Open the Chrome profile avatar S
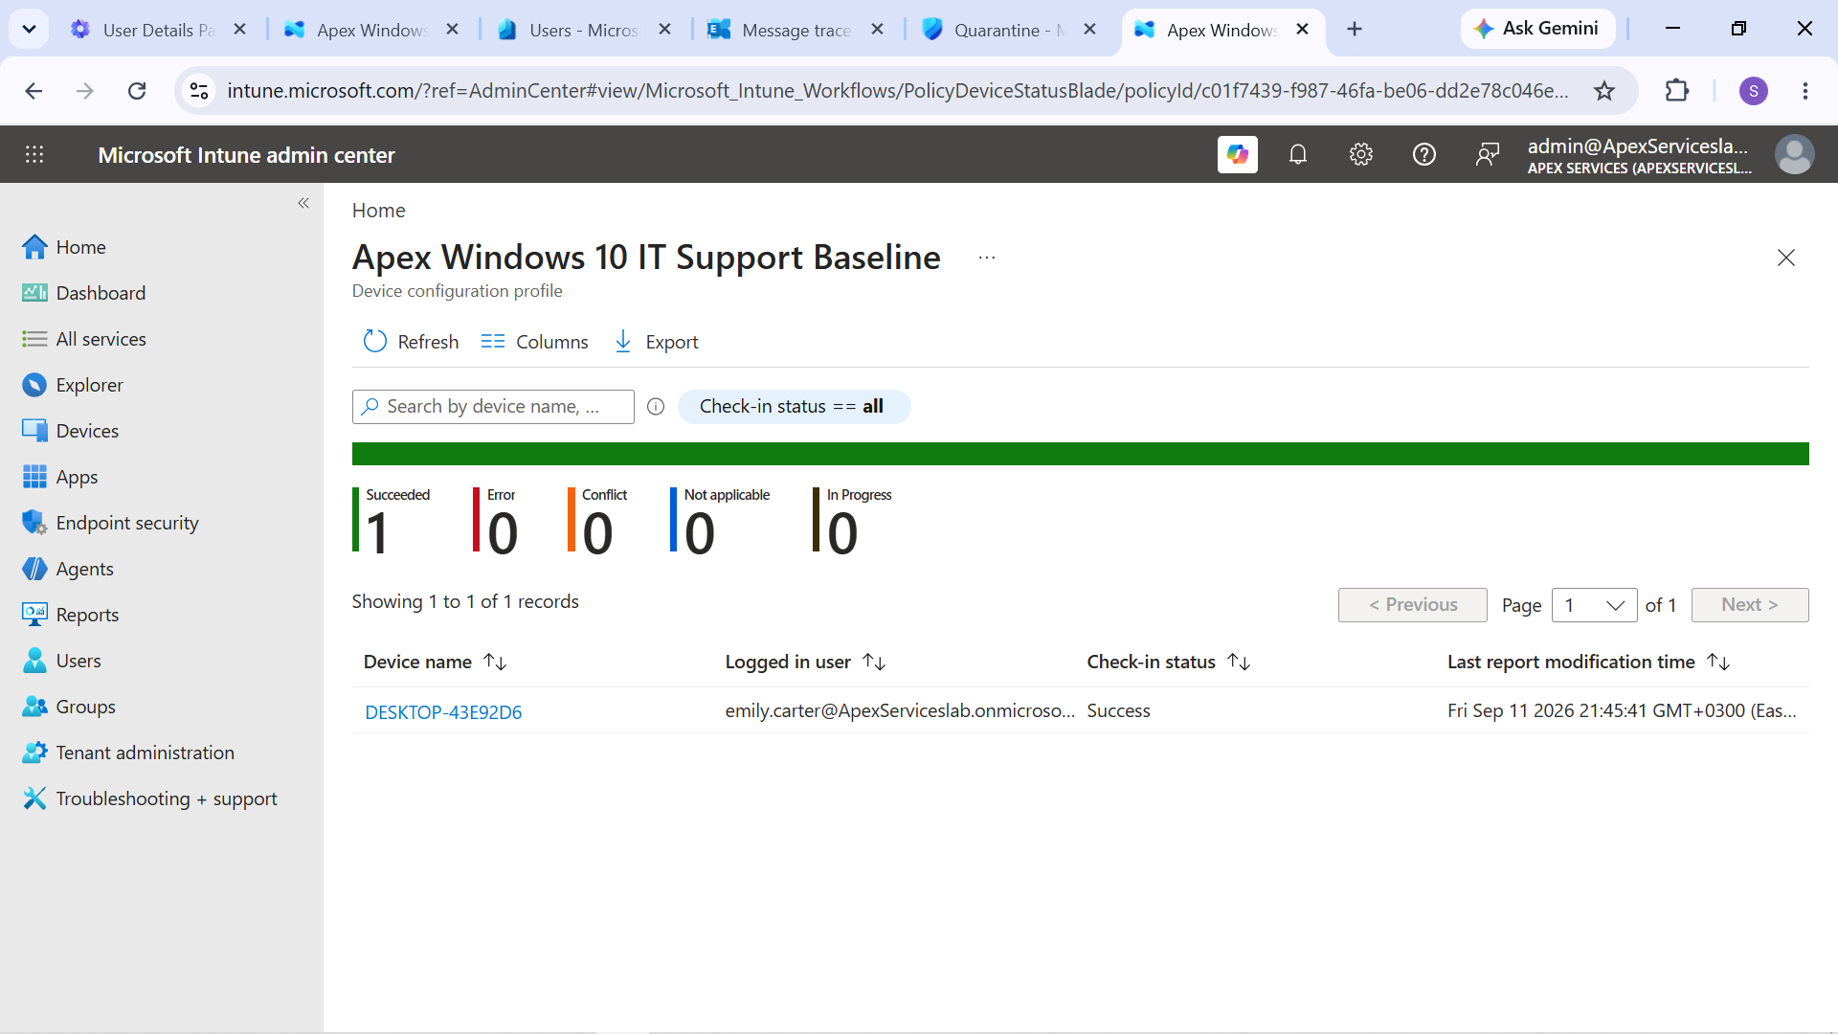Viewport: 1838px width, 1034px height. pos(1753,91)
